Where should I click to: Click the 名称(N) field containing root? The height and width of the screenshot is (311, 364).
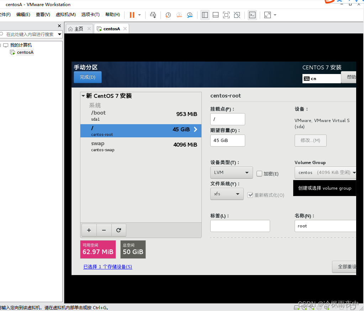click(x=325, y=226)
